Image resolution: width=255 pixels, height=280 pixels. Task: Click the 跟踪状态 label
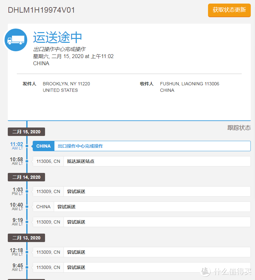[239, 128]
